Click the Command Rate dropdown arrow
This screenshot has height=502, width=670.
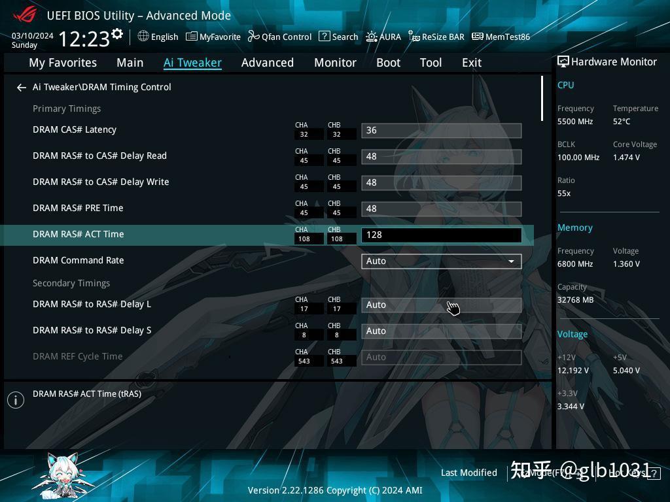(x=511, y=261)
